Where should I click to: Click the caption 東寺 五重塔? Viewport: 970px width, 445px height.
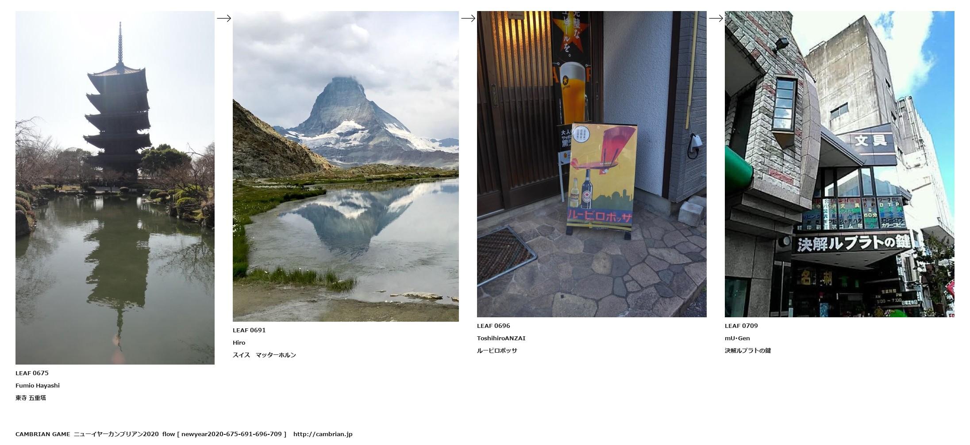(x=31, y=398)
